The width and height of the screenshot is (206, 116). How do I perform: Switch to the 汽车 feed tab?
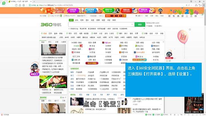(x=101, y=95)
